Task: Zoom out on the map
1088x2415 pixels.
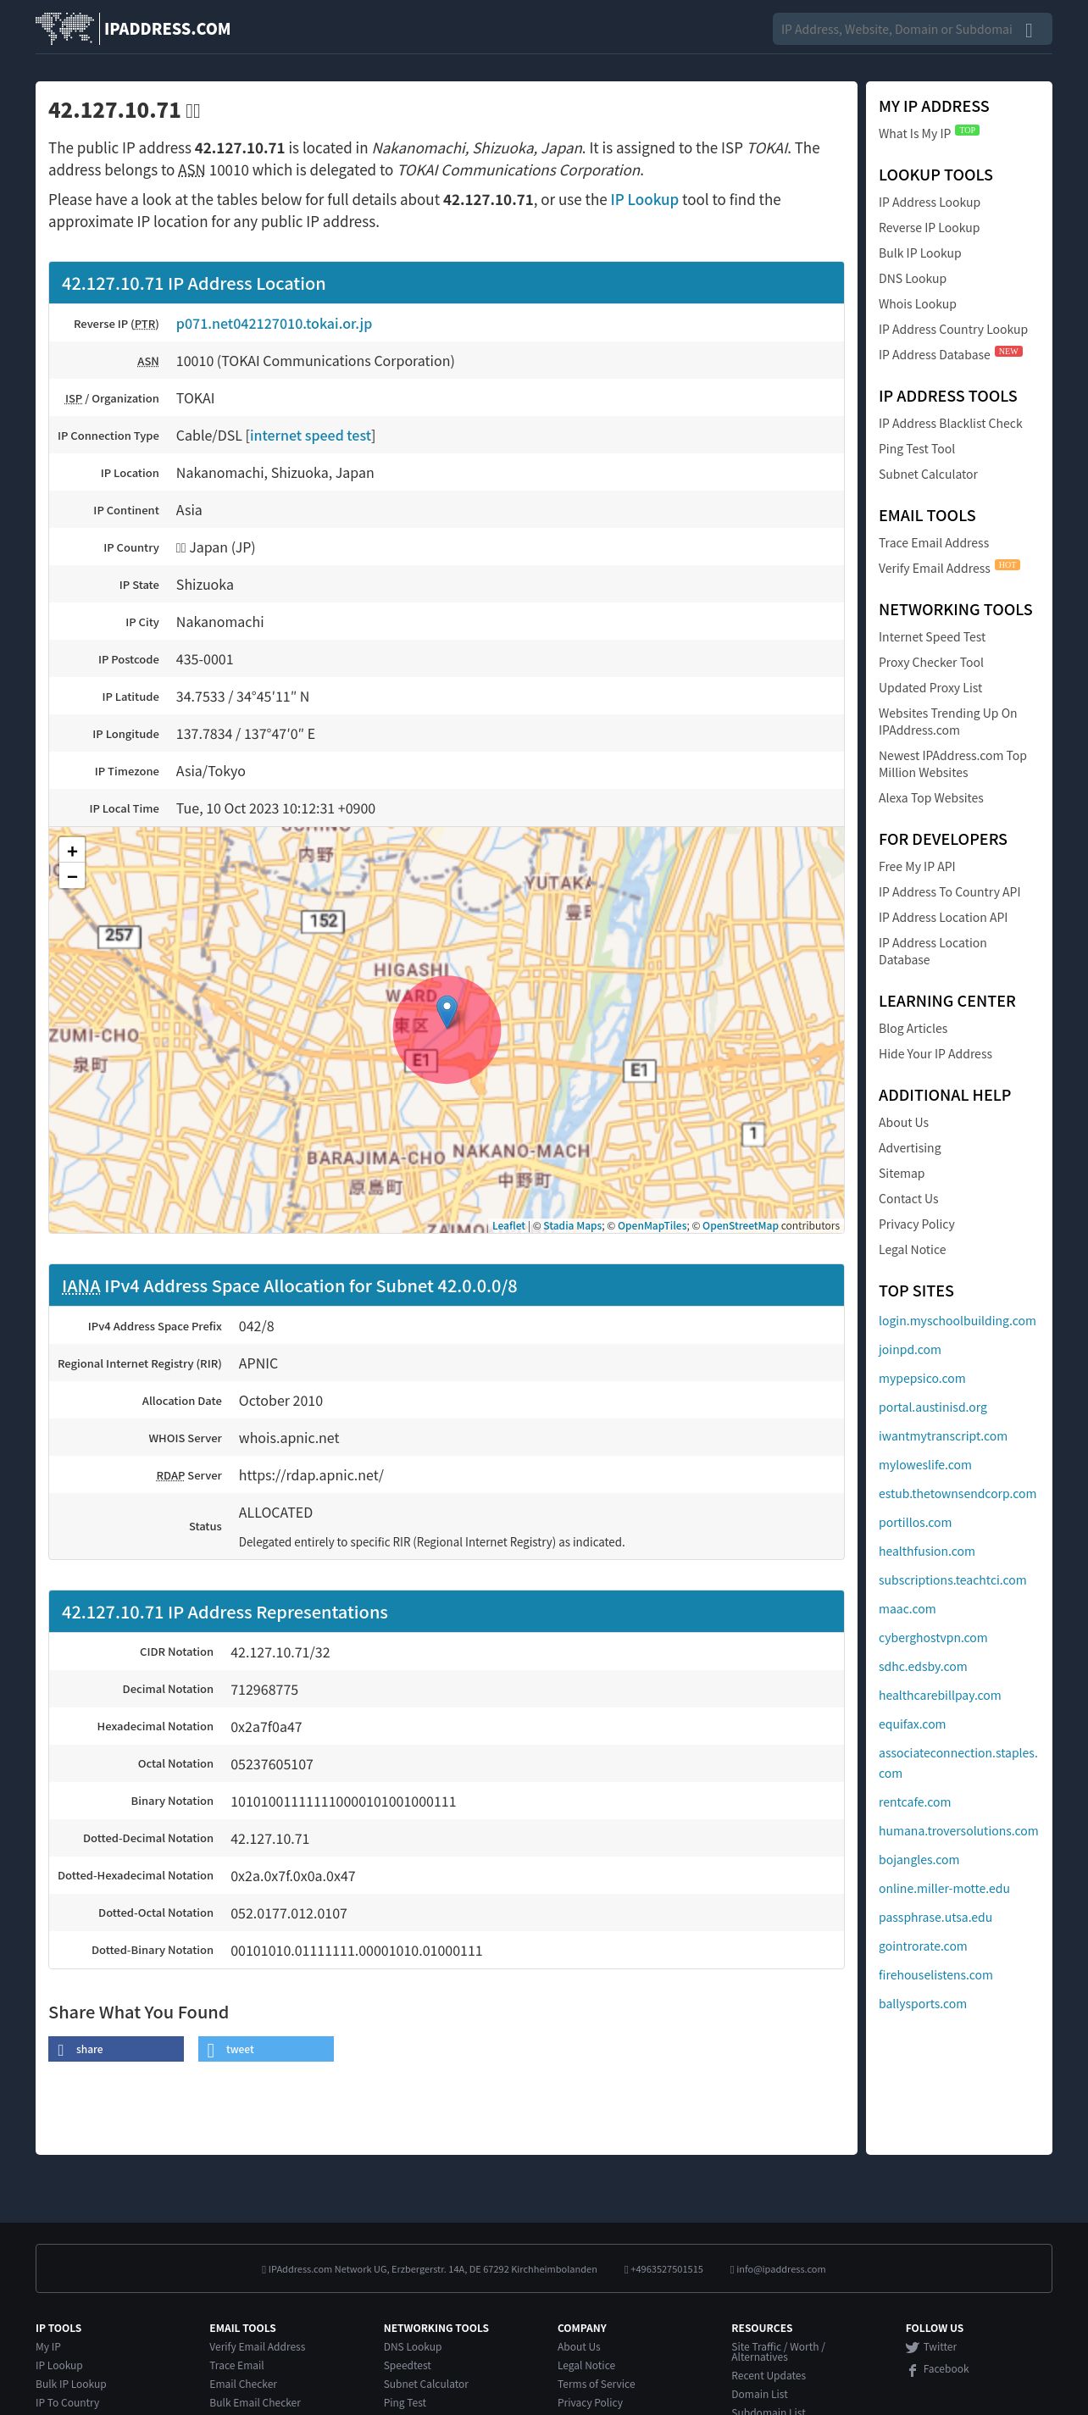Action: click(x=72, y=875)
